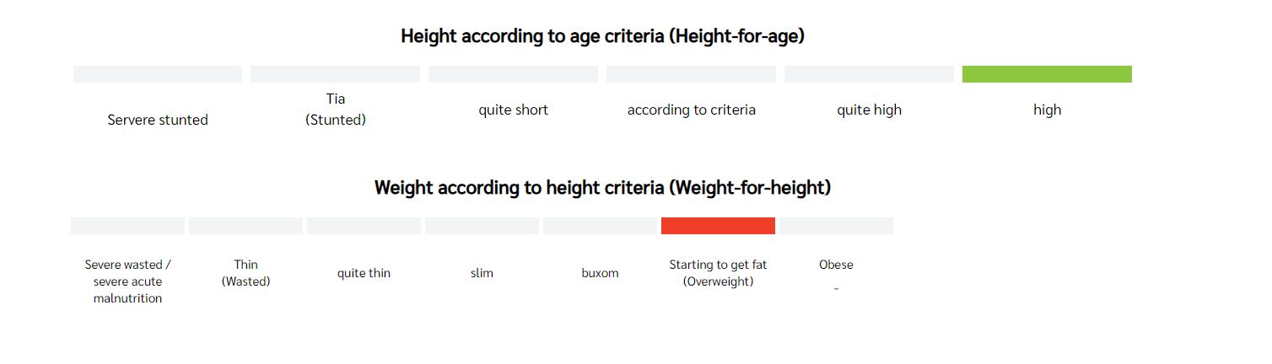Select the 'buxom' weight label

[600, 273]
